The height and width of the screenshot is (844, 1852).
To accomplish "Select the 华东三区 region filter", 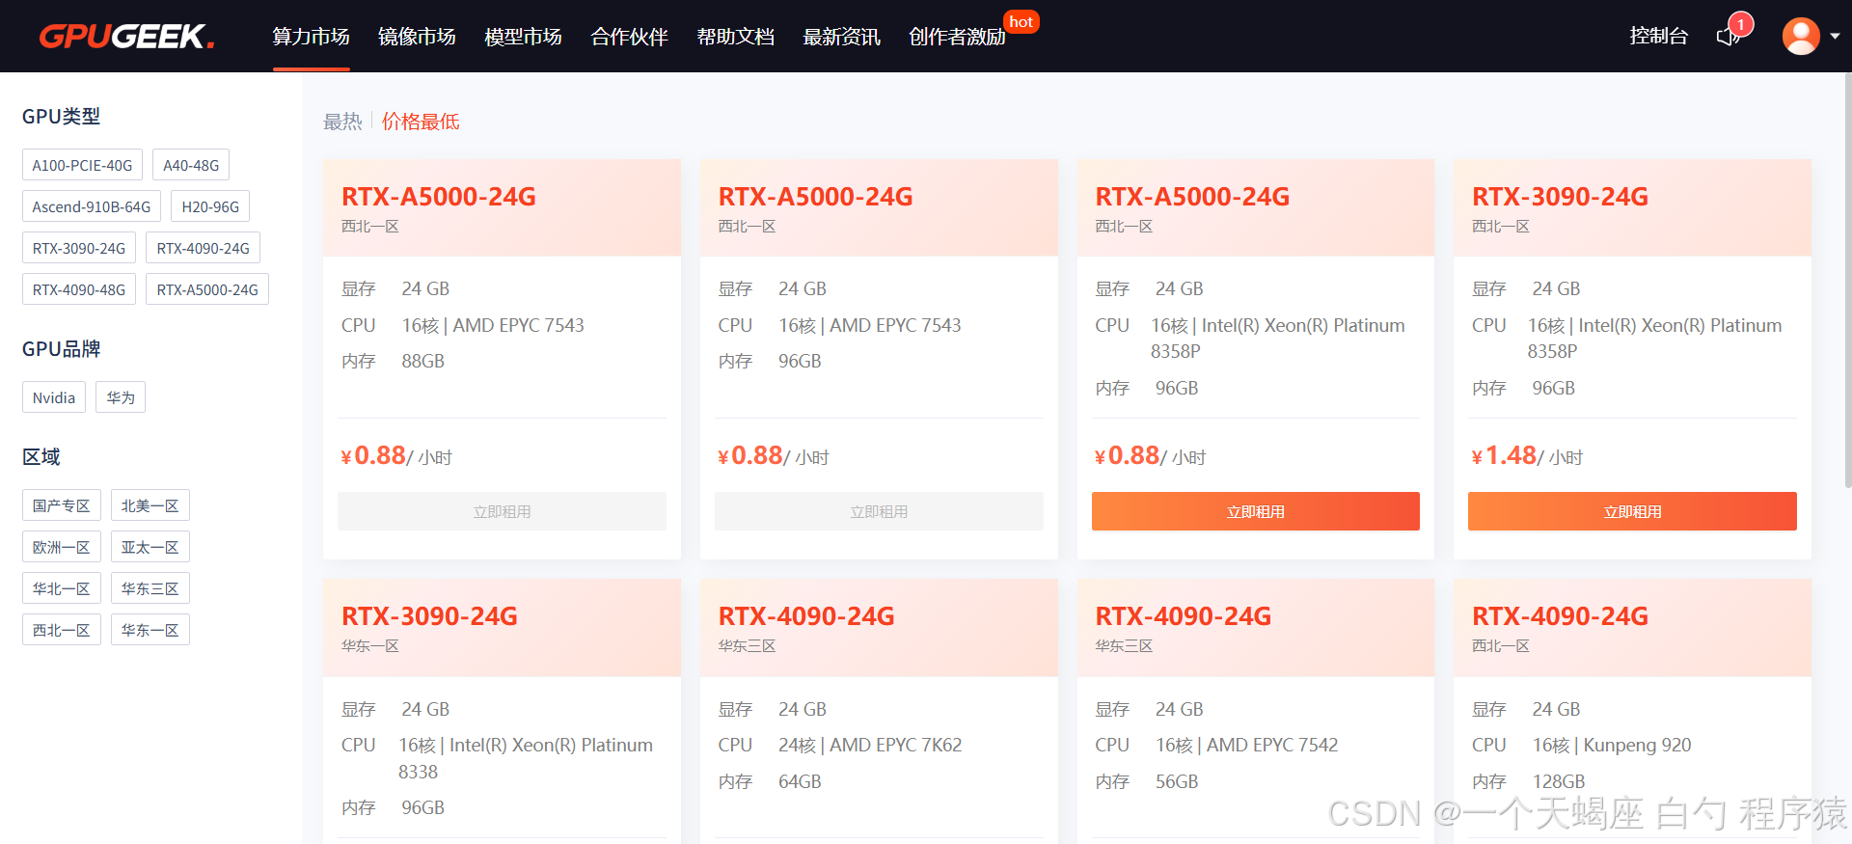I will (x=150, y=588).
